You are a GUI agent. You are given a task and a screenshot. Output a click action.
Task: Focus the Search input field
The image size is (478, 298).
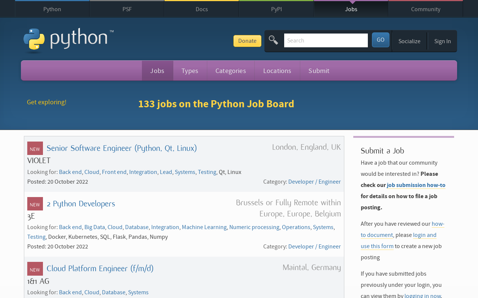pos(326,41)
